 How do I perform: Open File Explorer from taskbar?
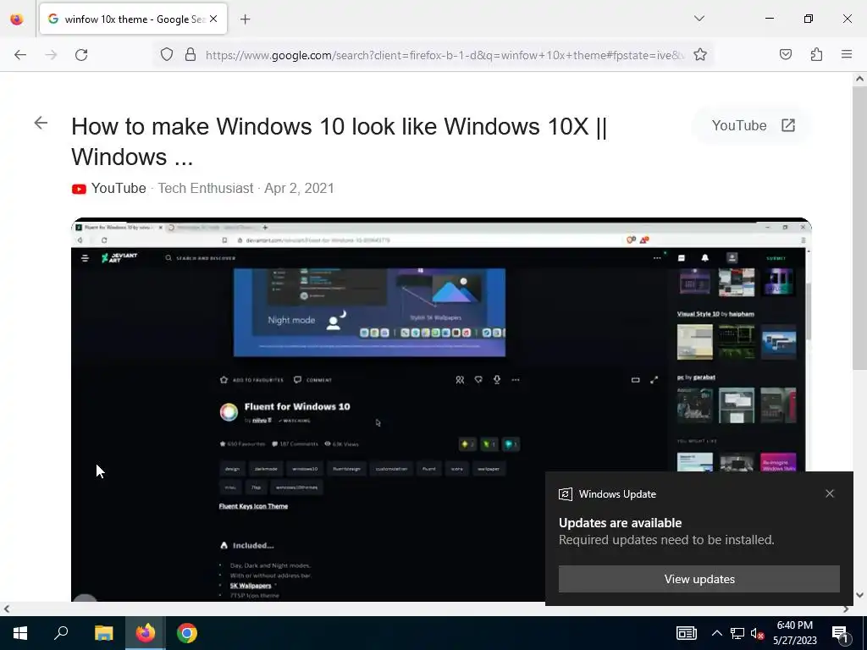click(103, 633)
